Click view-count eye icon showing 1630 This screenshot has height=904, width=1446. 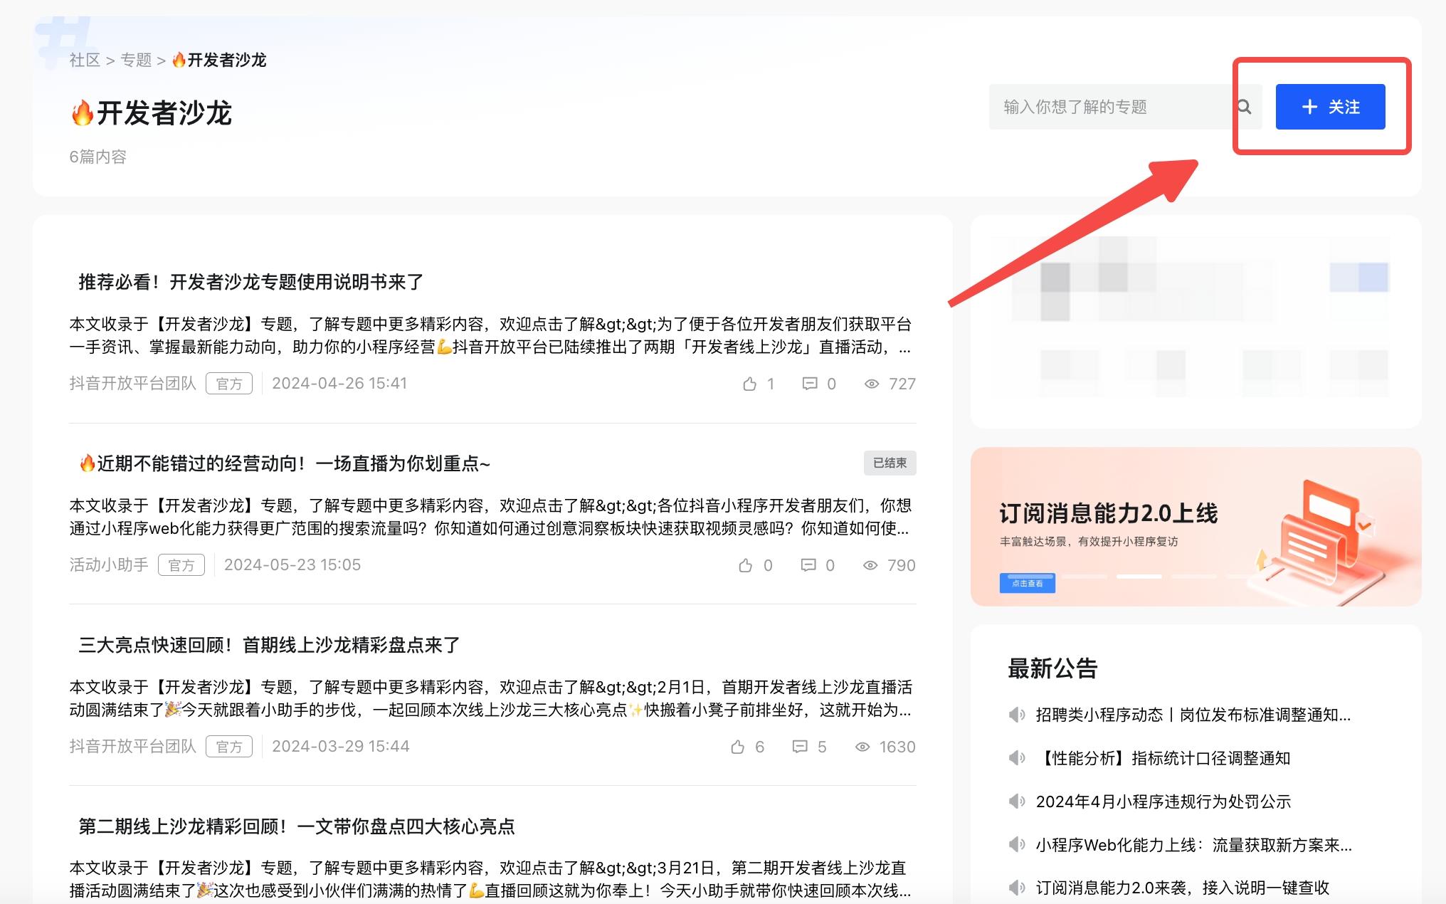(x=862, y=747)
